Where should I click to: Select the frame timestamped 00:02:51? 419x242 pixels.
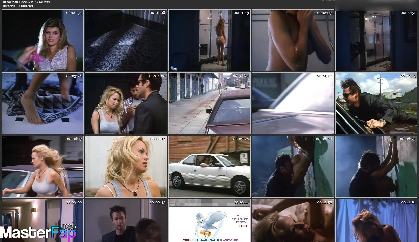point(376,40)
